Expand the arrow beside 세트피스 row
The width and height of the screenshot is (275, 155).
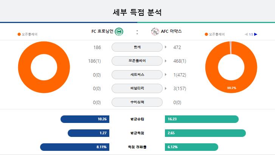[x=166, y=75]
